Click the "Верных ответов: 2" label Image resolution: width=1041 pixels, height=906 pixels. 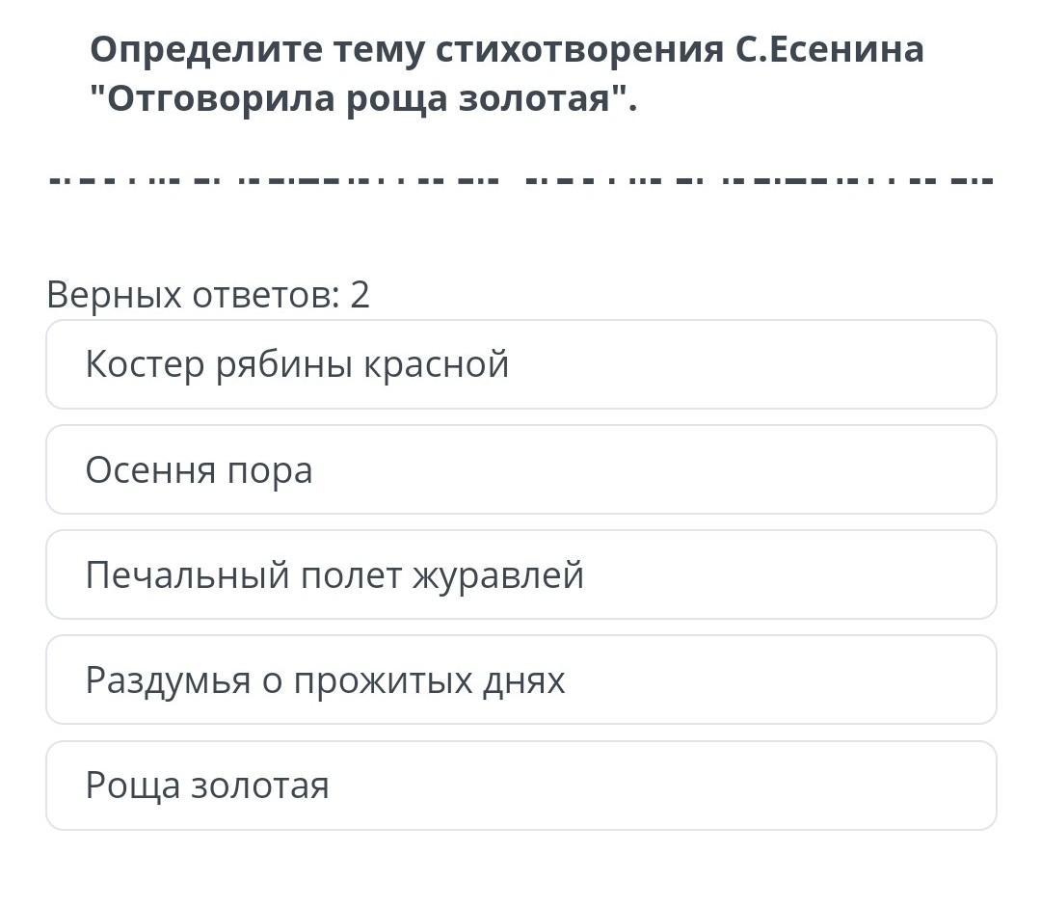pos(208,294)
